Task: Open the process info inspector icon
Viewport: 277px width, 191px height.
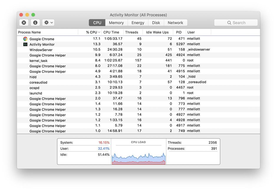Action: 35,23
